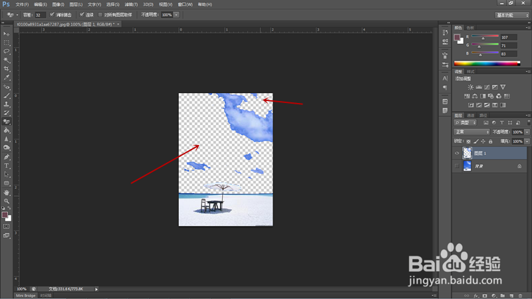Close the document tab t0100a8931a1aa67287.jpg

point(118,24)
